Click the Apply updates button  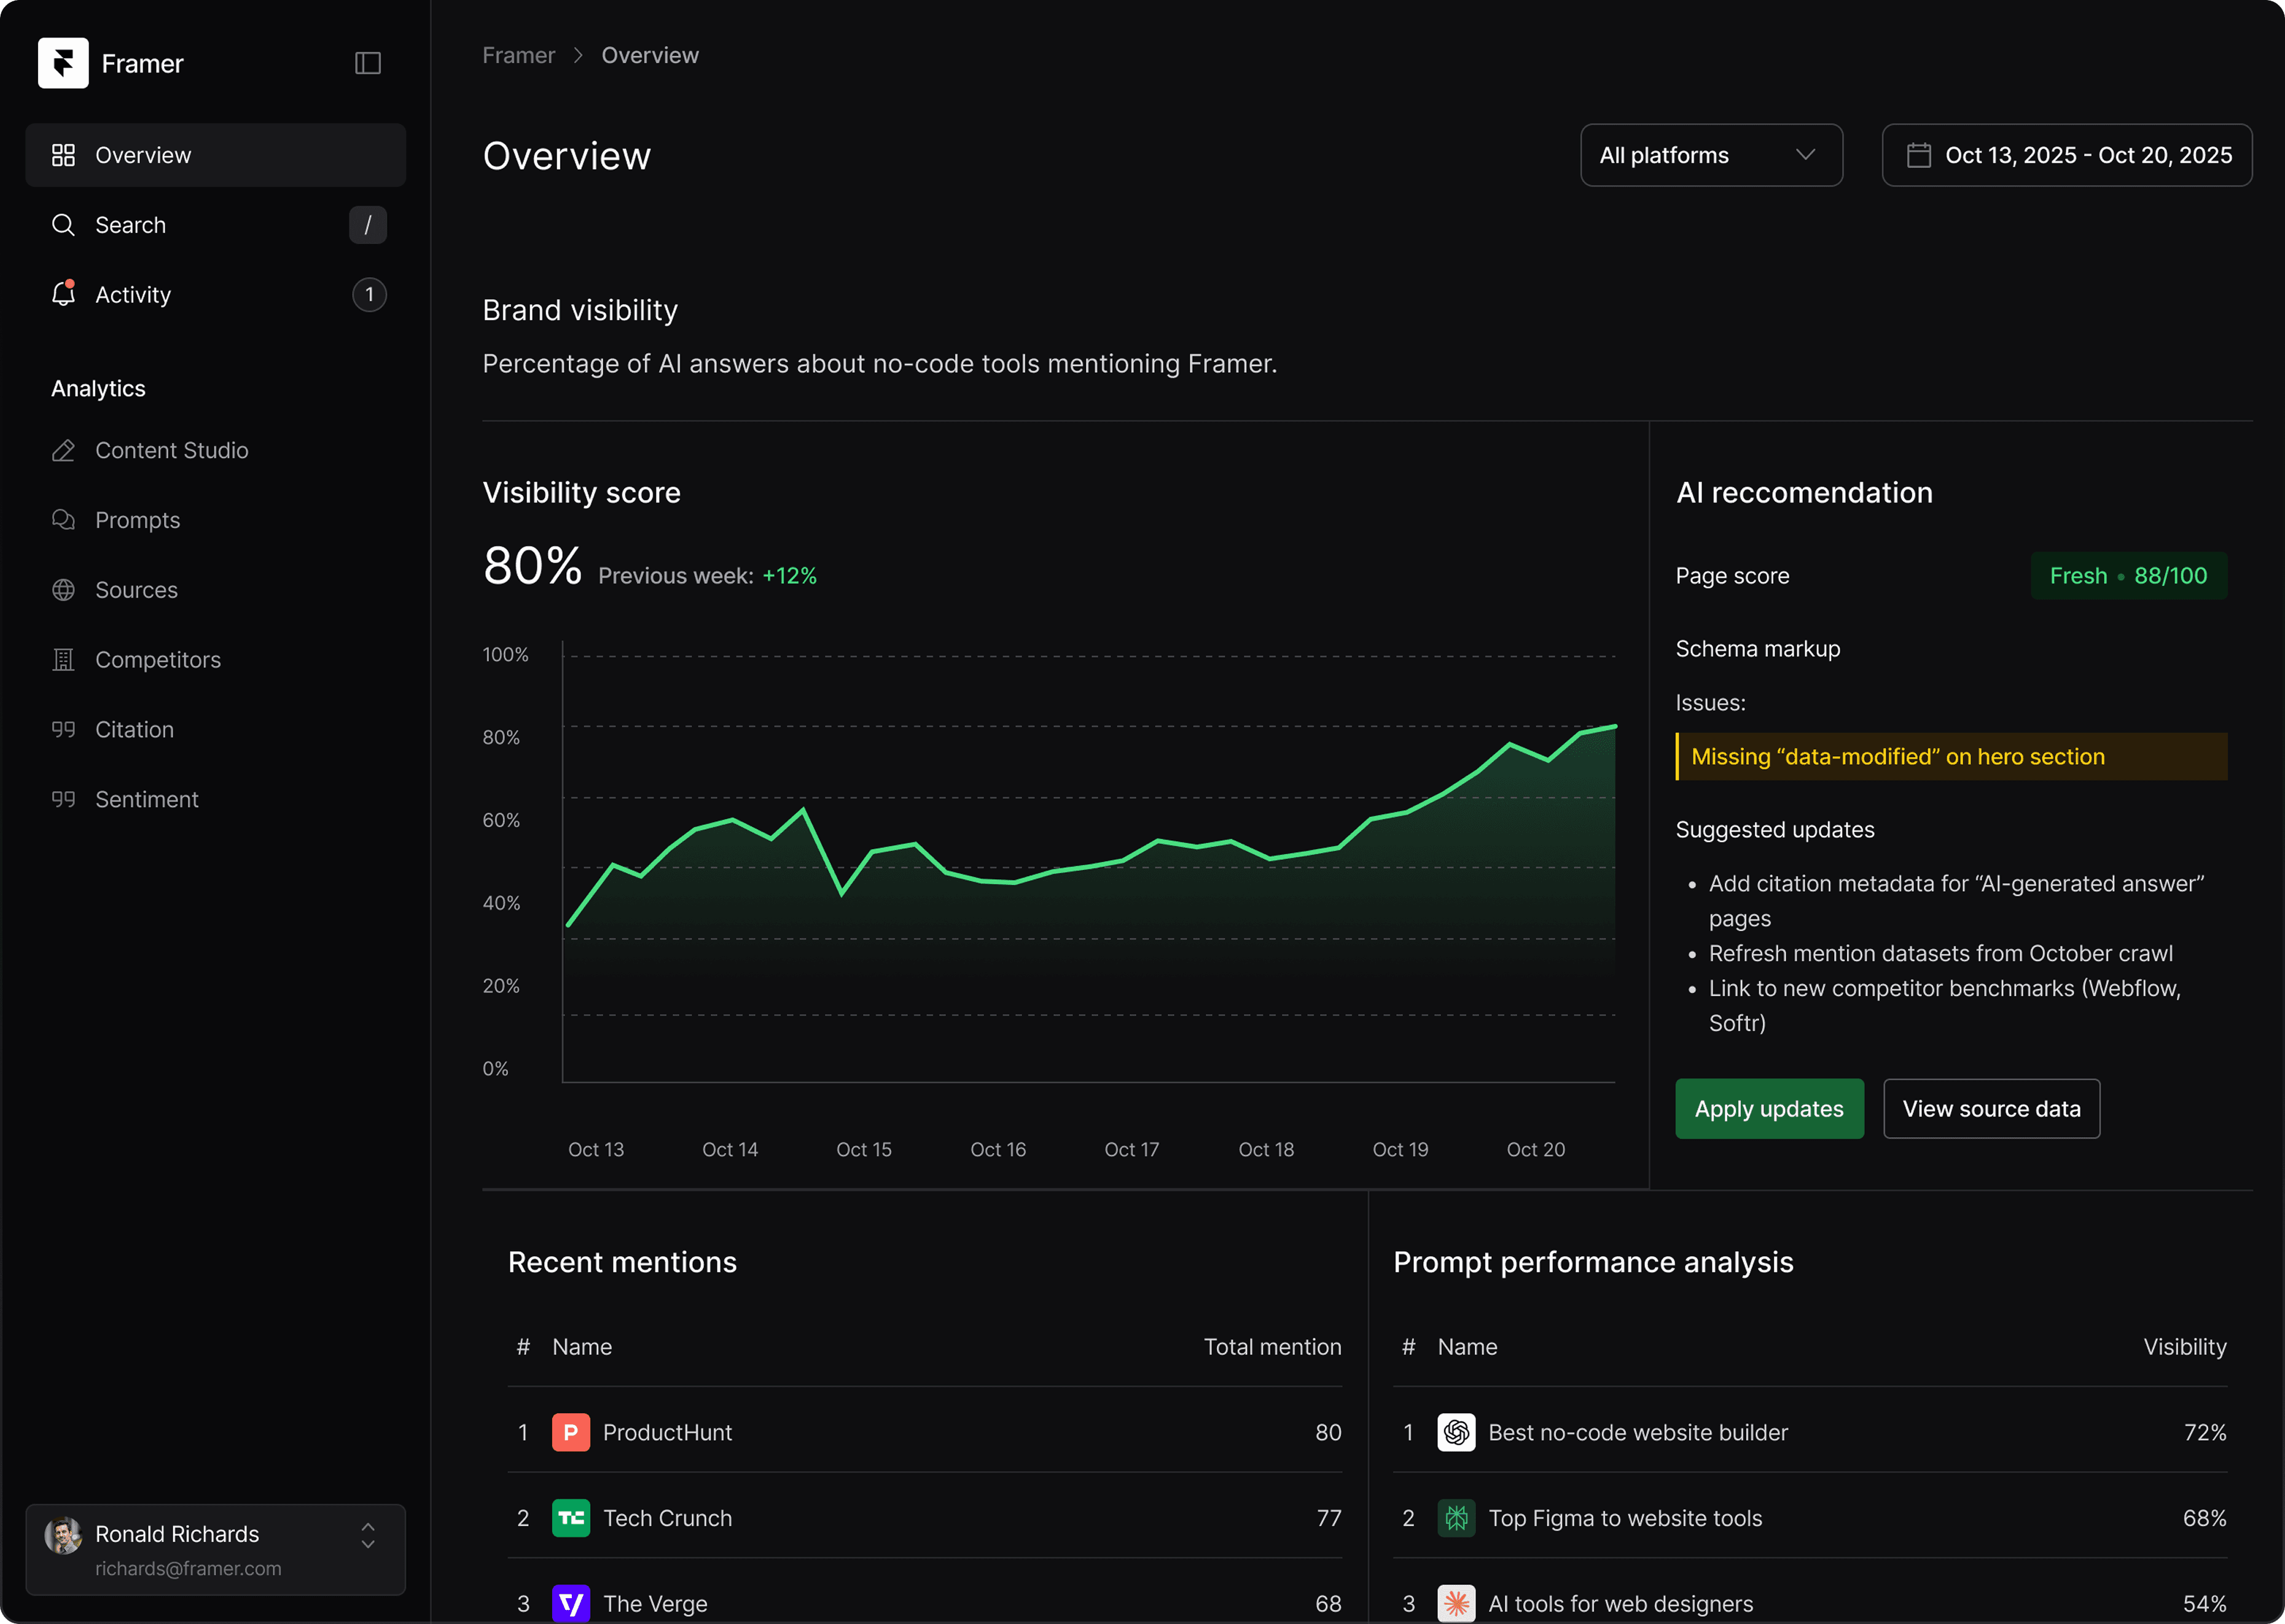coord(1768,1108)
